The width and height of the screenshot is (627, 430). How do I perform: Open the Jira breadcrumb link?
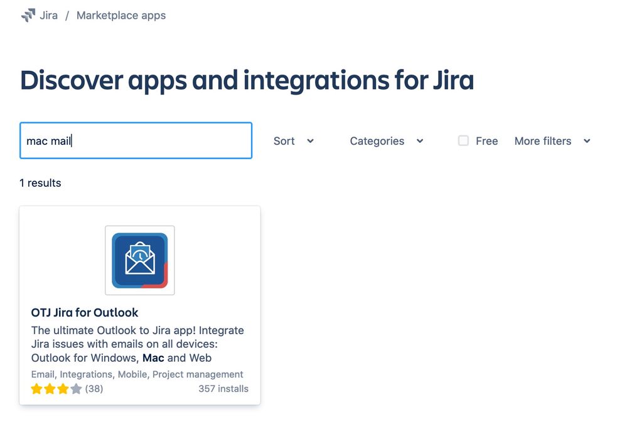(48, 16)
